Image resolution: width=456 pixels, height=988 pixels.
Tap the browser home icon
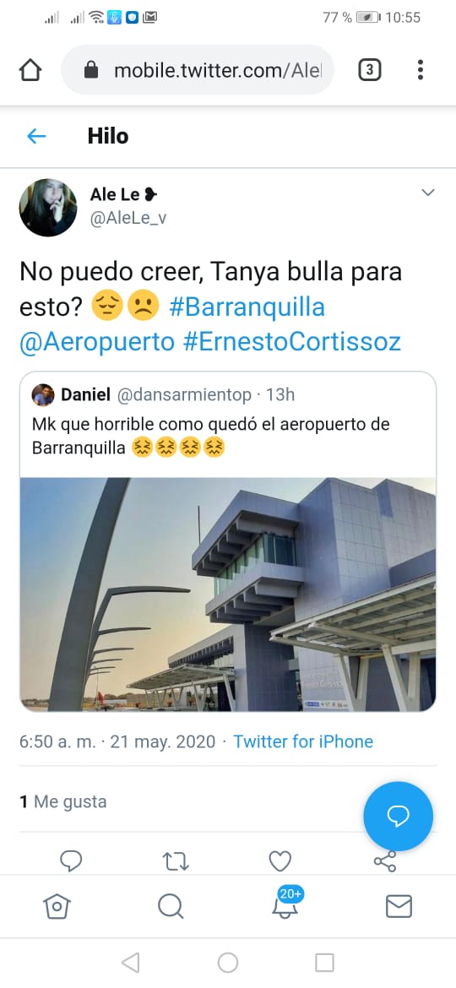click(x=31, y=70)
